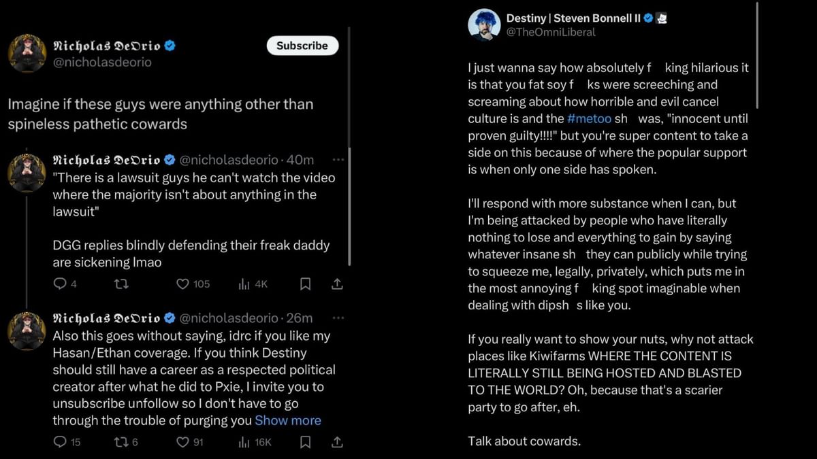Expand the tweet via Show more
Viewport: 817px width, 459px height.
pos(288,420)
